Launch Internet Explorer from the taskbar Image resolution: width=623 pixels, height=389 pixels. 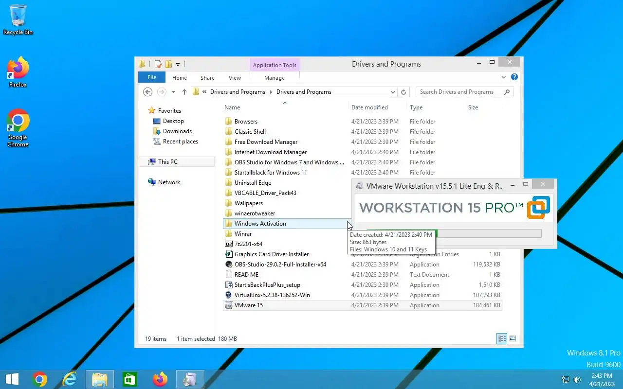coord(70,379)
